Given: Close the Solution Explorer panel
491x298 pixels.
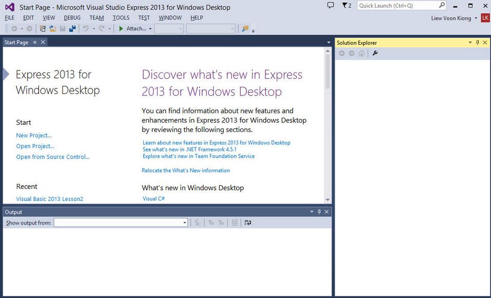Looking at the screenshot, I should point(485,42).
